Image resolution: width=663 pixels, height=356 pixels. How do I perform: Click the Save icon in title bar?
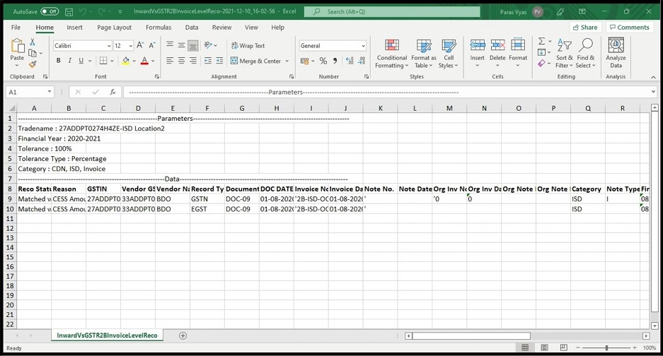coord(69,12)
